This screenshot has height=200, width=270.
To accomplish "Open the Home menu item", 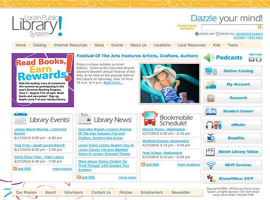I will point(21,45).
